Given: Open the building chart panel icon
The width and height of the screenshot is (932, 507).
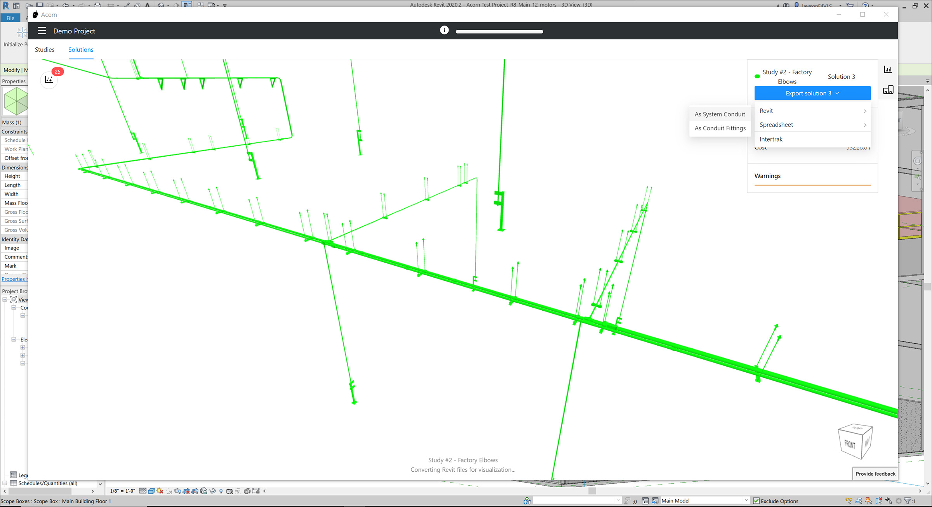Looking at the screenshot, I should tap(888, 90).
